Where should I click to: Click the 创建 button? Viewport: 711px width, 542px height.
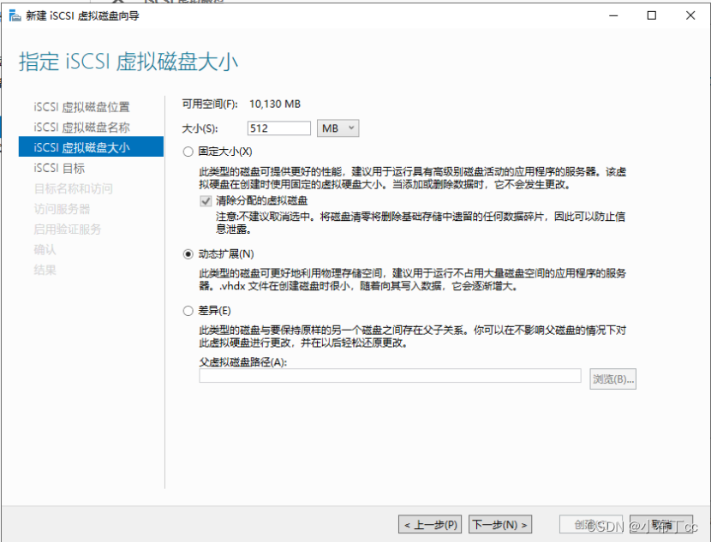(591, 524)
